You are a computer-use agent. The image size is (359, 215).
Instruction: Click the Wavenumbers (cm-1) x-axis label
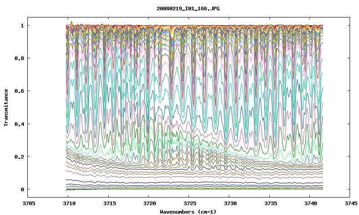[x=188, y=212]
